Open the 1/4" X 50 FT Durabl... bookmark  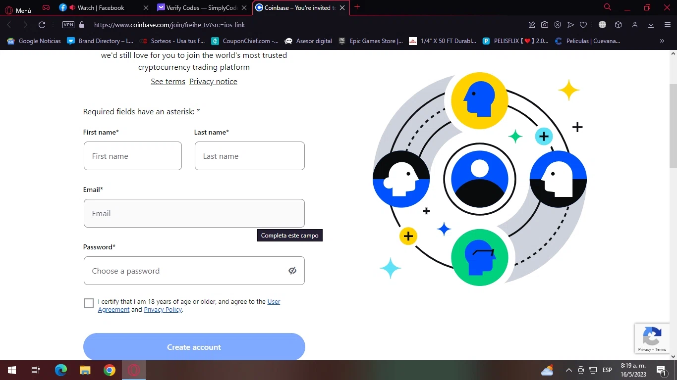443,41
